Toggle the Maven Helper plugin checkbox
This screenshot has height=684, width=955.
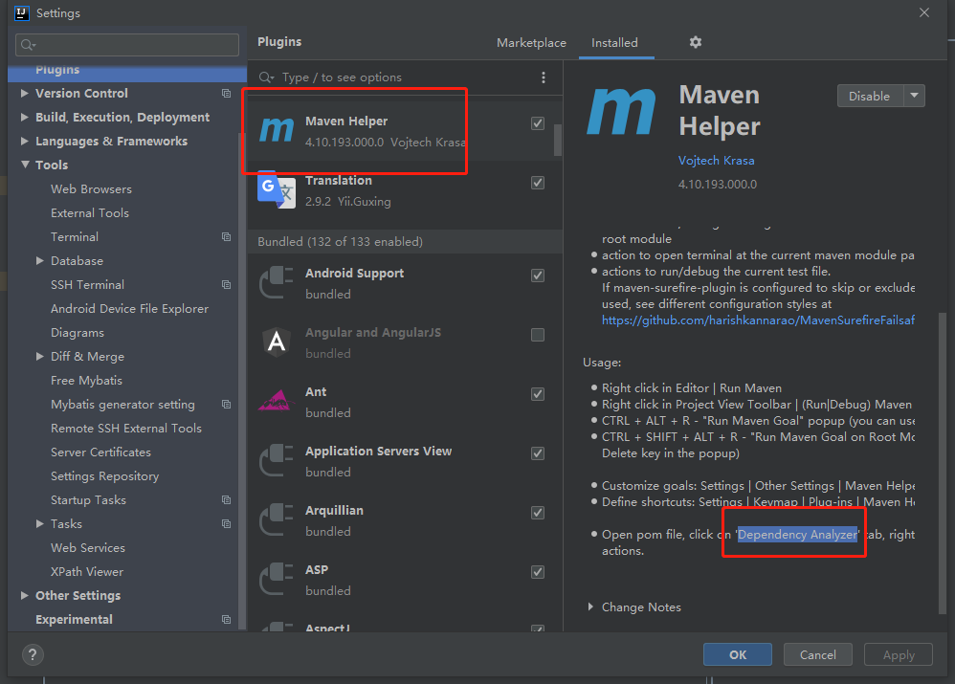click(x=538, y=123)
